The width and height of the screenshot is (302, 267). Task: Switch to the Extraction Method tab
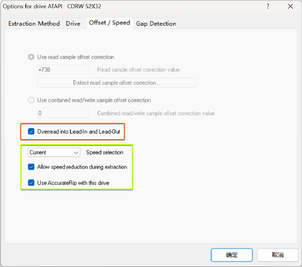[34, 23]
